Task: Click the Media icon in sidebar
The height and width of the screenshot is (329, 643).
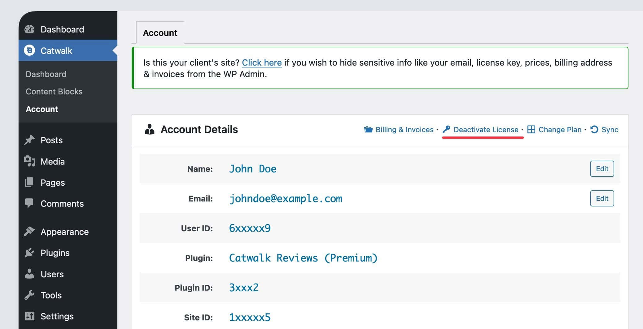Action: point(29,161)
